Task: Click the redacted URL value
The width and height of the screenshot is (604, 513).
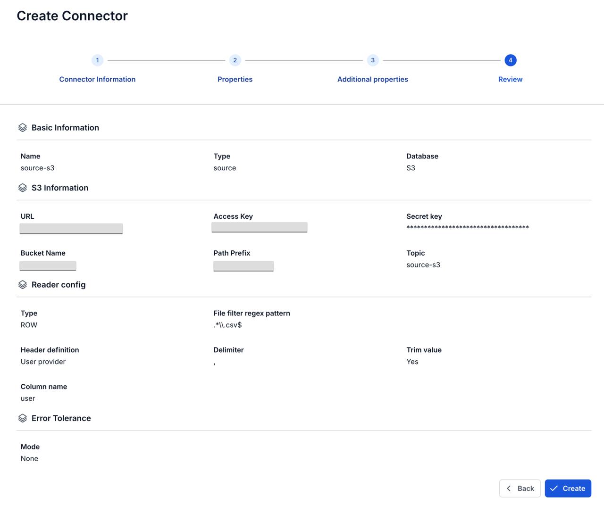Action: pos(71,228)
